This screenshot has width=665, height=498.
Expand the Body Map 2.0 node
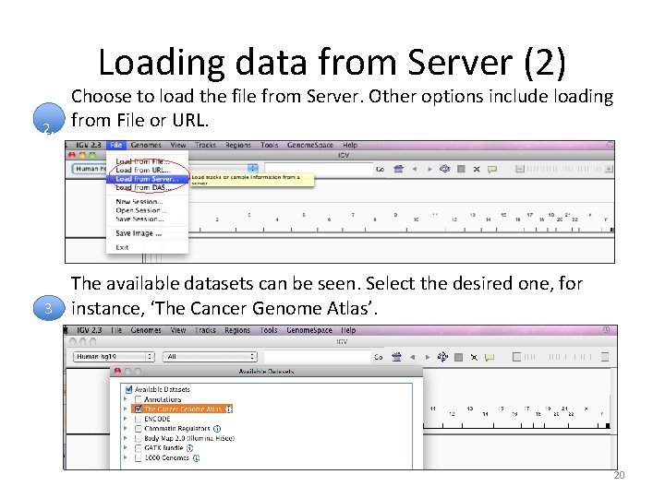126,438
